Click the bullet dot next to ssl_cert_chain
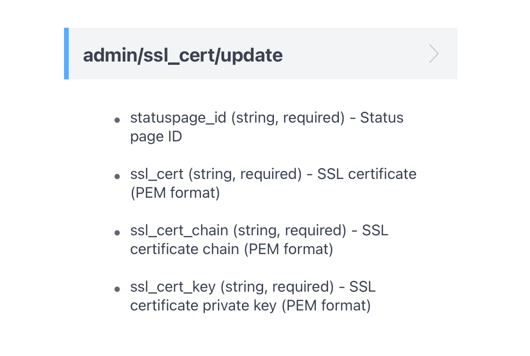The width and height of the screenshot is (530, 356). point(117,233)
